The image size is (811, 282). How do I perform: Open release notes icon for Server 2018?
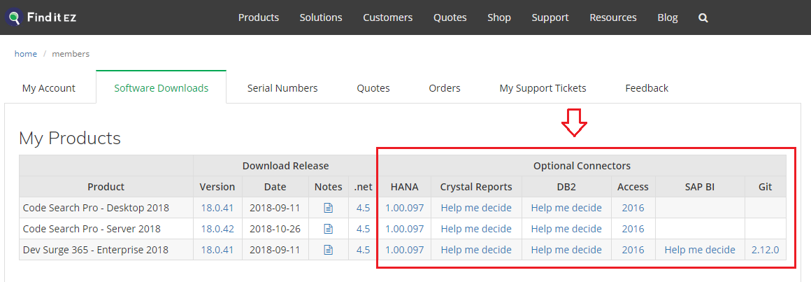pos(328,229)
